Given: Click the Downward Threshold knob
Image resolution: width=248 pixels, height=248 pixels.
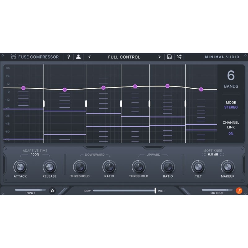Looking at the screenshot, I should (x=80, y=167).
